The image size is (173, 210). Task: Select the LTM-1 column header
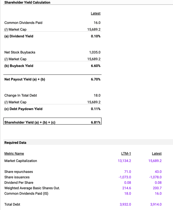tap(126, 154)
